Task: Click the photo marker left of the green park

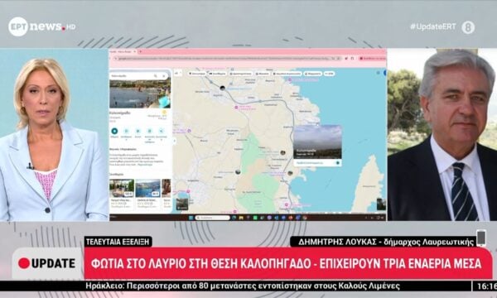Action: click(238, 172)
